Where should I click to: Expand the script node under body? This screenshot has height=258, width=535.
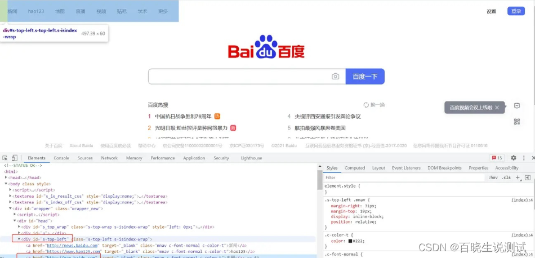10,190
